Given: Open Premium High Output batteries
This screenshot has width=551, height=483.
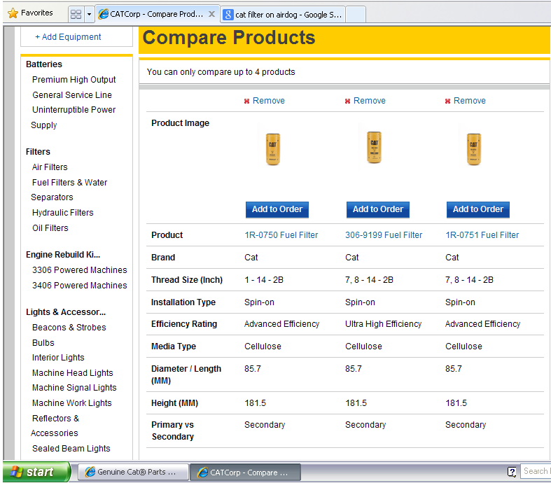Looking at the screenshot, I should tap(74, 80).
